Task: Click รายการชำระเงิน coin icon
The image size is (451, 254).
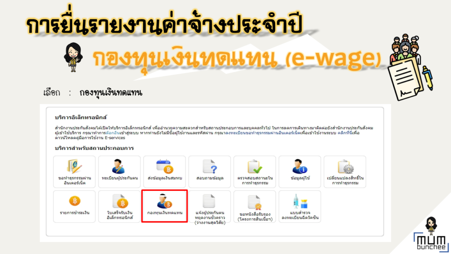Action: 74,205
